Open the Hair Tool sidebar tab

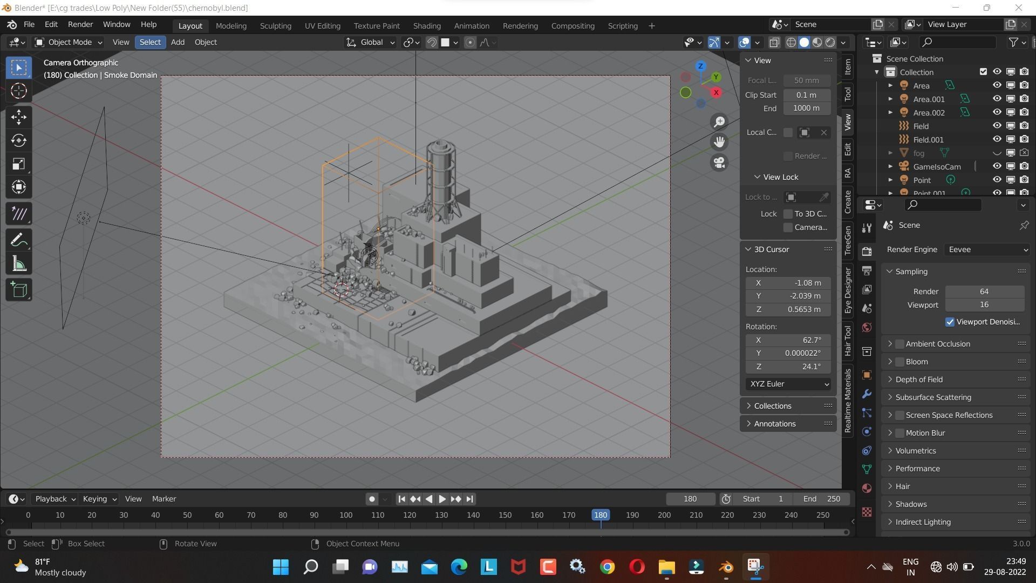tap(848, 340)
